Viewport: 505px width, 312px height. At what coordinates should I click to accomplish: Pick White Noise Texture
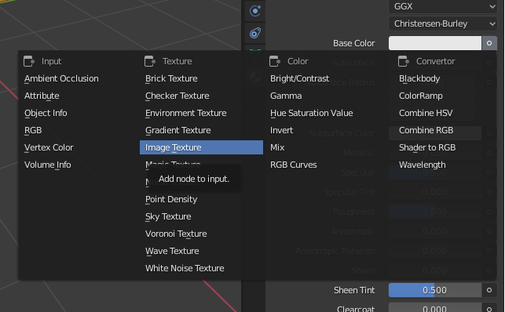[185, 268]
